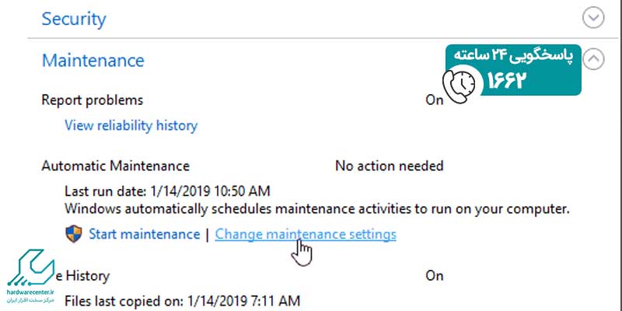This screenshot has height=311, width=622.
Task: Click the Security section heading
Action: coord(74,19)
